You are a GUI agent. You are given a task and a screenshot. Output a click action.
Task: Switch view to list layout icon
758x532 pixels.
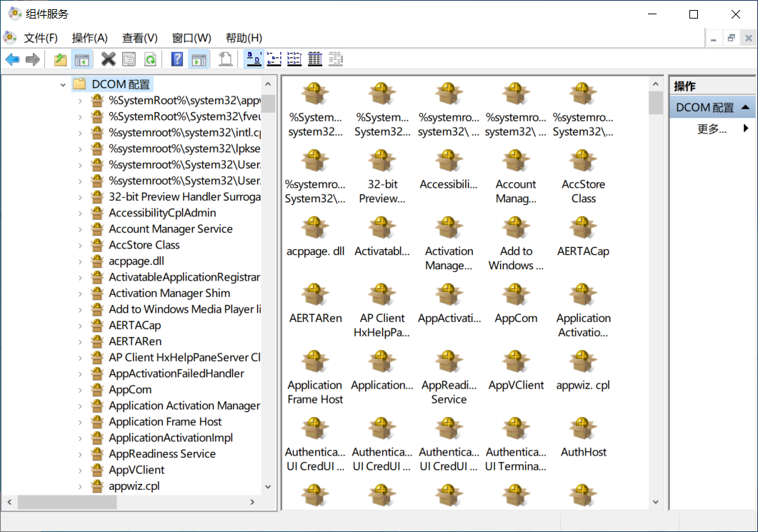click(x=294, y=59)
